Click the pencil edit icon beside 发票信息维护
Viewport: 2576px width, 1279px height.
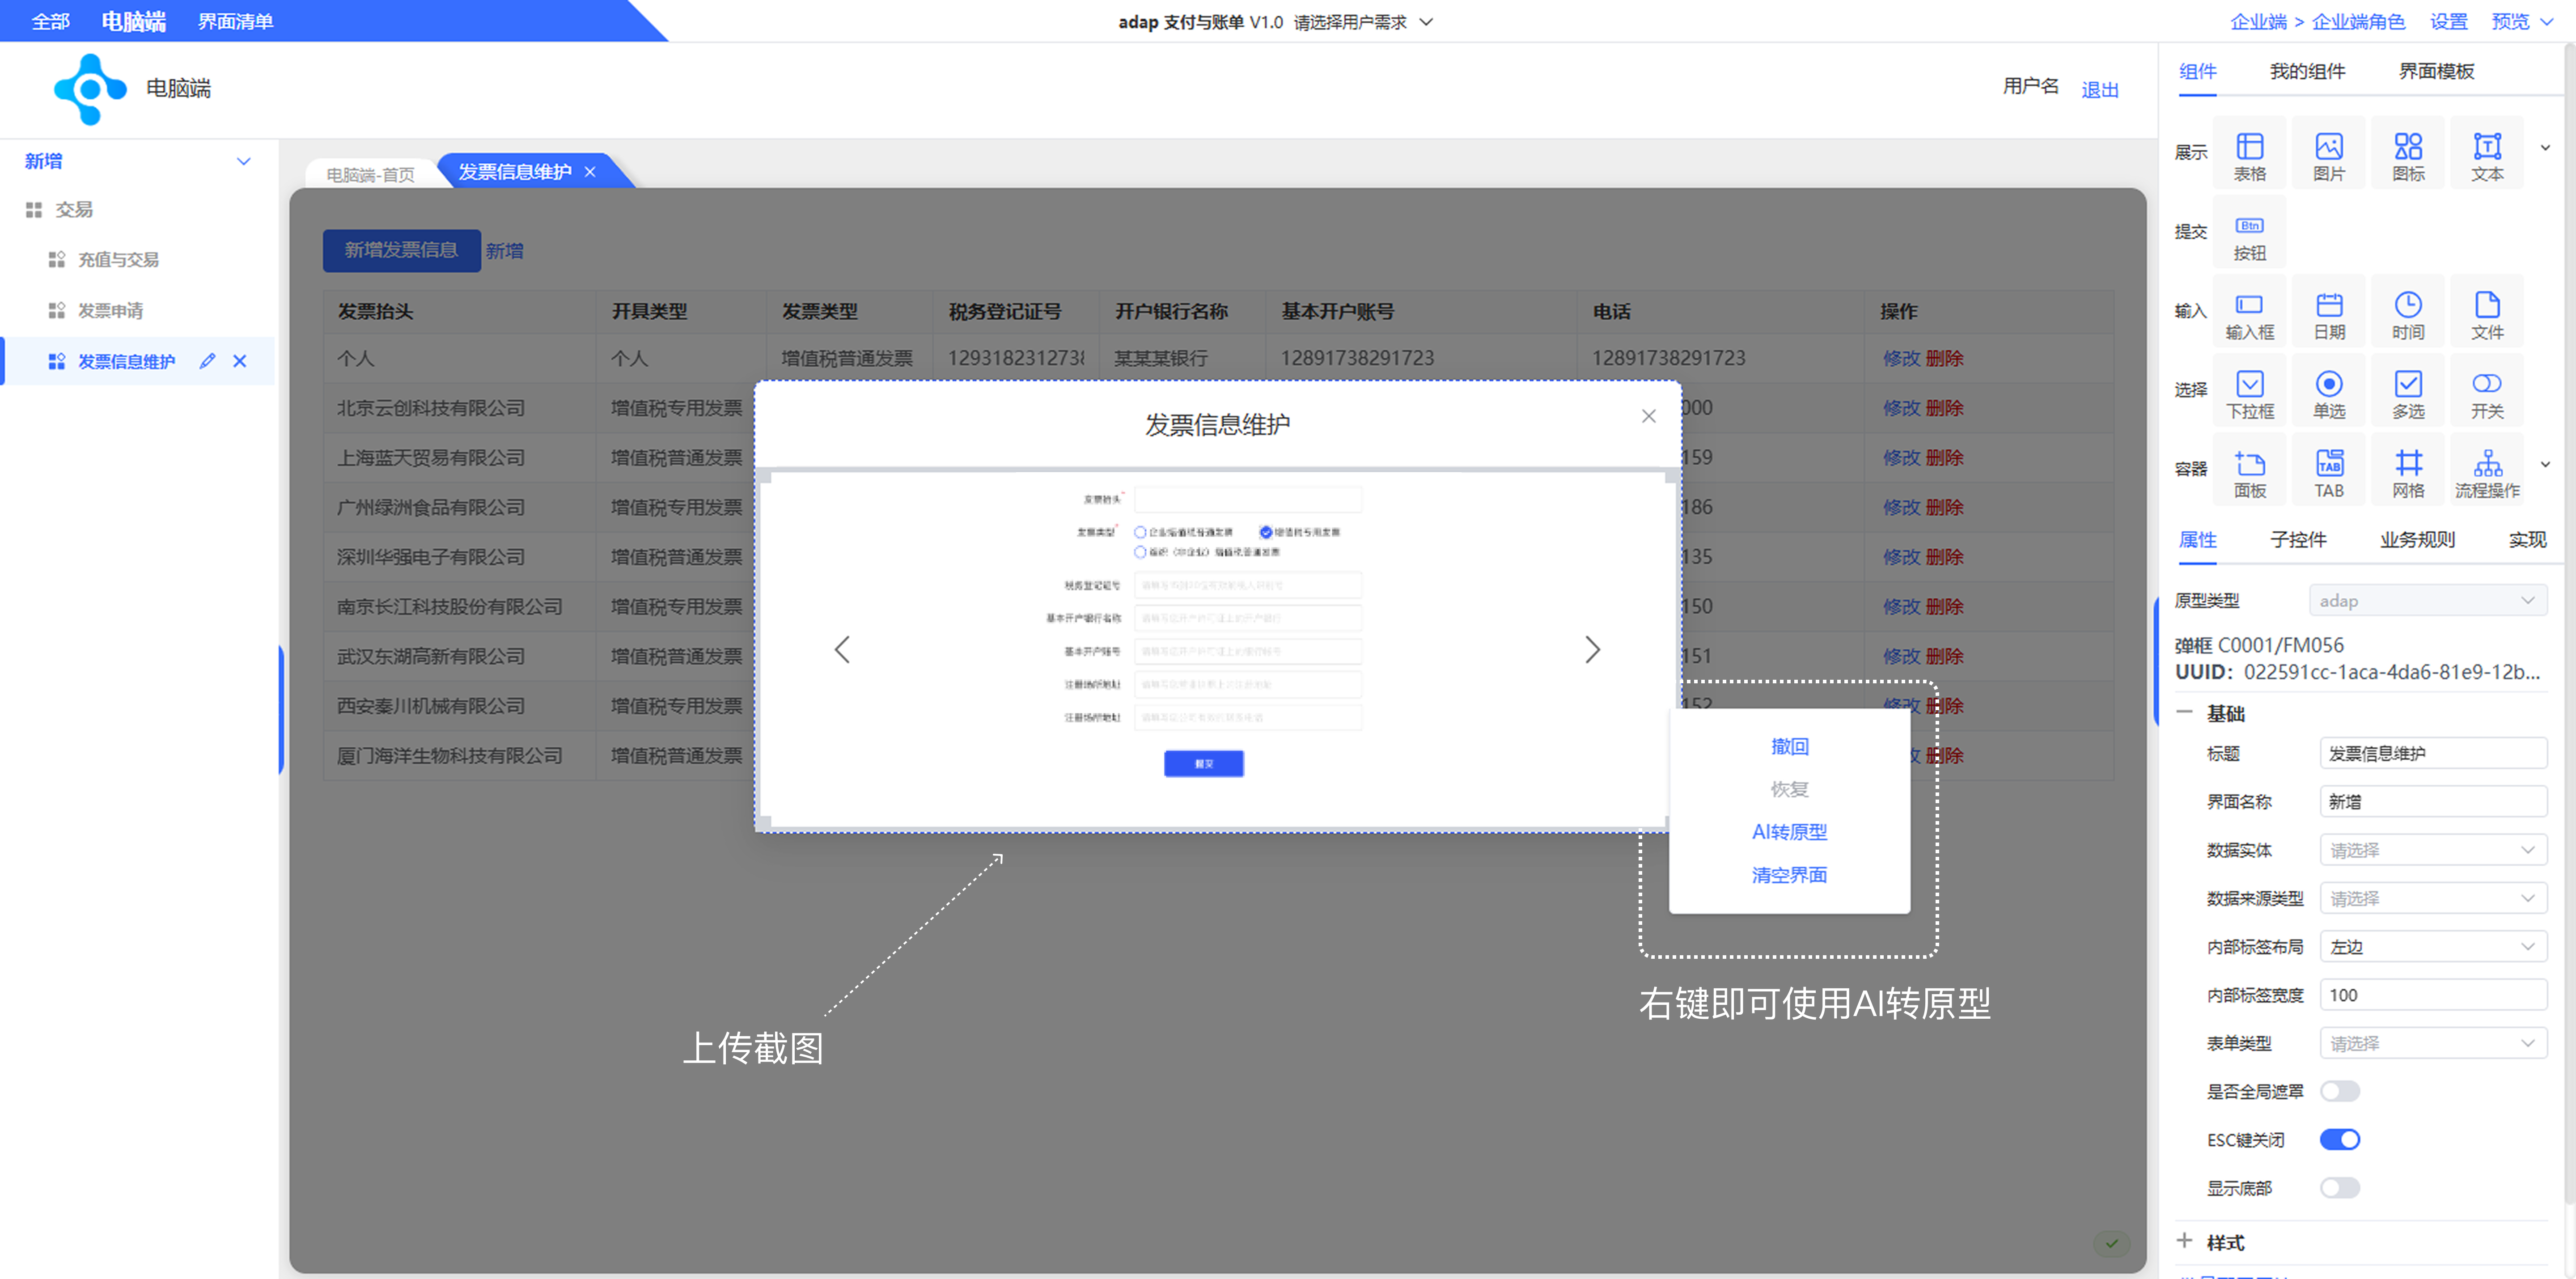pyautogui.click(x=207, y=361)
